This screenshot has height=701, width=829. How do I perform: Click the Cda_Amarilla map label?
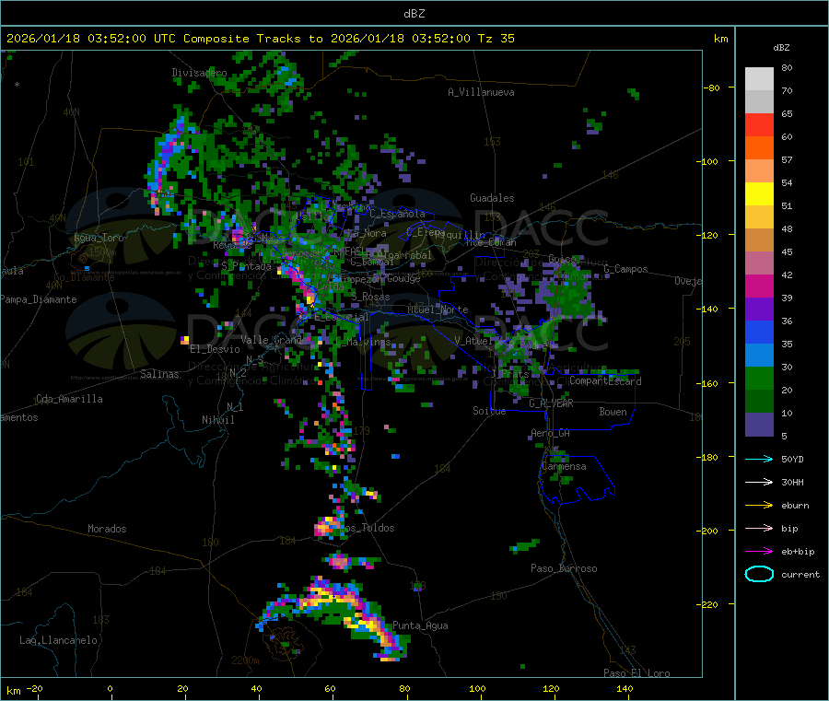pyautogui.click(x=69, y=399)
